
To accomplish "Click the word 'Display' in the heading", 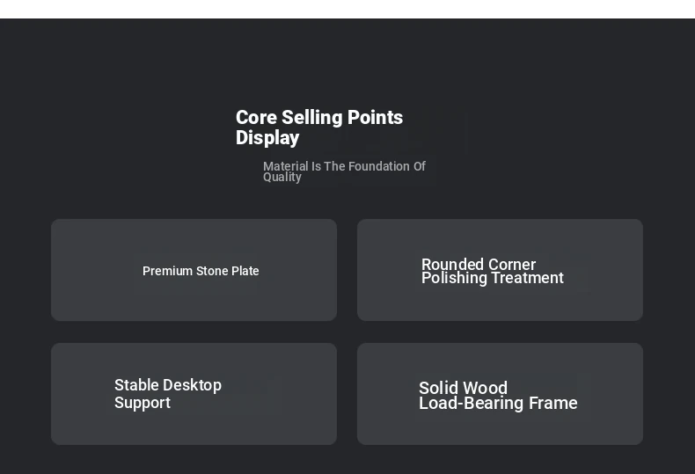I will click(x=267, y=138).
